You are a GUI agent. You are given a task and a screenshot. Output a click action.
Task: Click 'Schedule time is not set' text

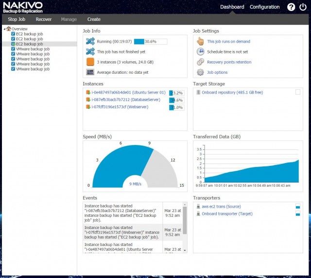(227, 52)
